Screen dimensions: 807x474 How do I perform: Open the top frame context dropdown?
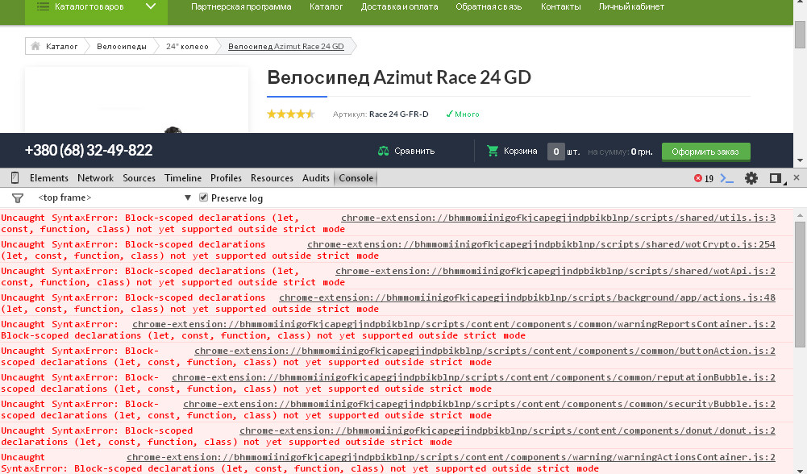114,197
